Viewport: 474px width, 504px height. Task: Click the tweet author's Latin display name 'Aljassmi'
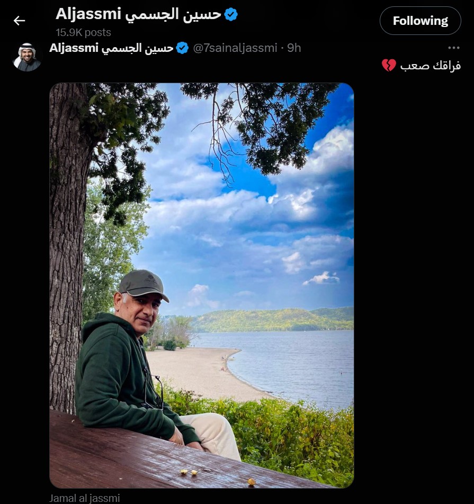(x=74, y=48)
